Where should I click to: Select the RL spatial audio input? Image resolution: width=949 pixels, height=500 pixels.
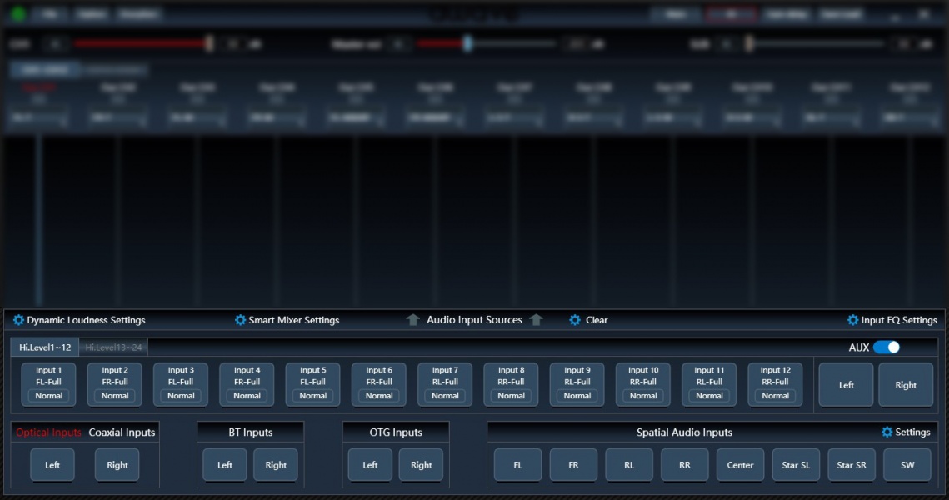629,465
